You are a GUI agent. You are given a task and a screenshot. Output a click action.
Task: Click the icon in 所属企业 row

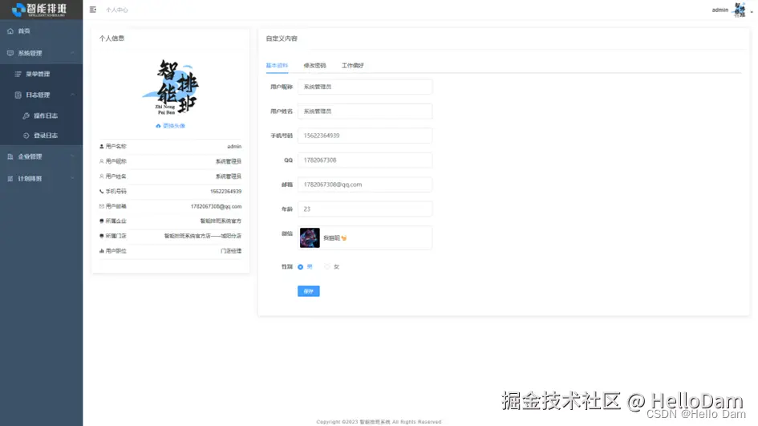102,221
